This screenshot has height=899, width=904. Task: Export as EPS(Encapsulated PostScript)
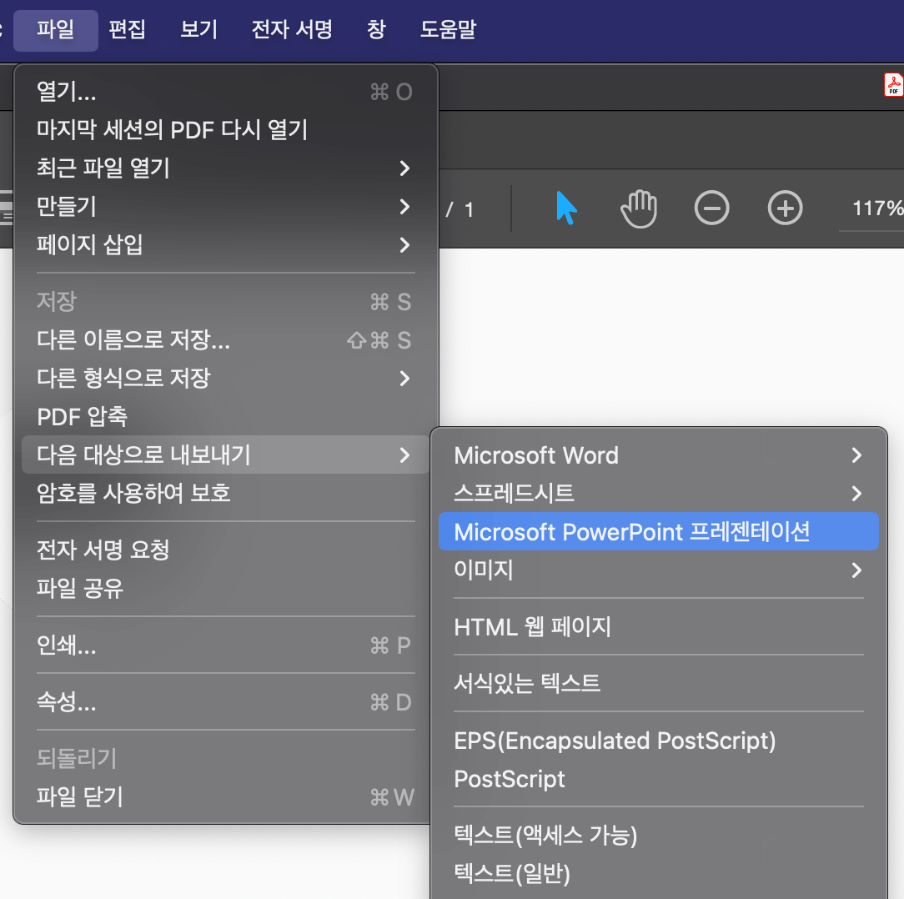(x=658, y=741)
